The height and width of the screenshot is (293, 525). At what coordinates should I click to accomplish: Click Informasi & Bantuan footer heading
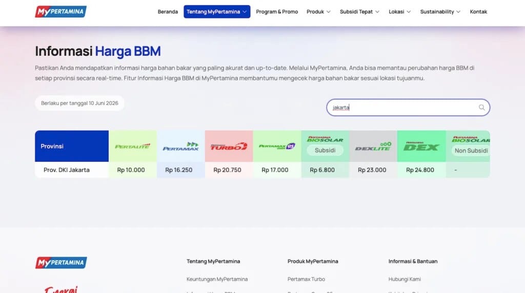[x=413, y=261]
